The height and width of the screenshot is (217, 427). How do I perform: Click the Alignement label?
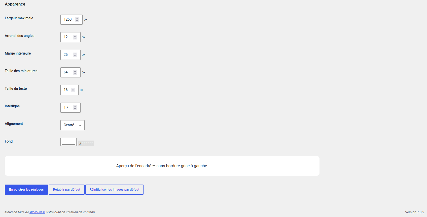14,124
